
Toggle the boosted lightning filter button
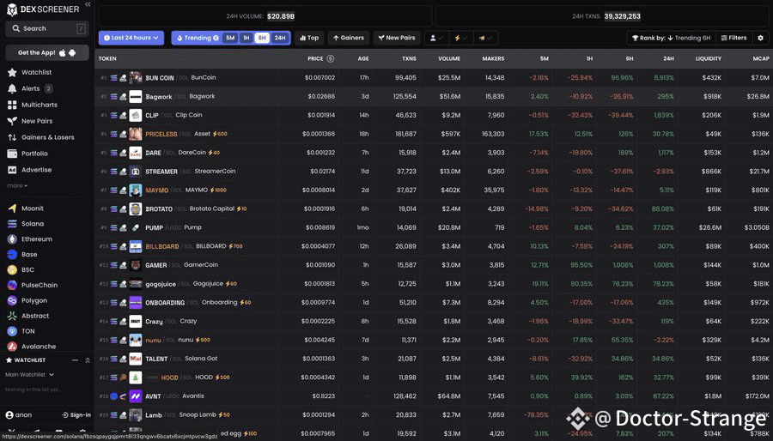coord(461,38)
